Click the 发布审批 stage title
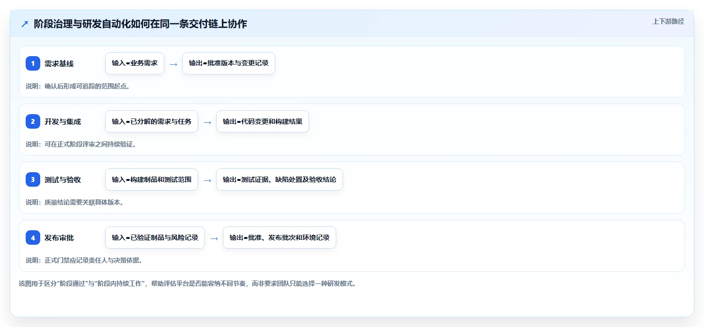The height and width of the screenshot is (327, 704). point(59,238)
